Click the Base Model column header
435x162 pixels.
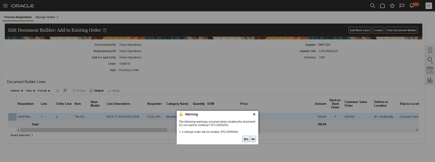95,104
